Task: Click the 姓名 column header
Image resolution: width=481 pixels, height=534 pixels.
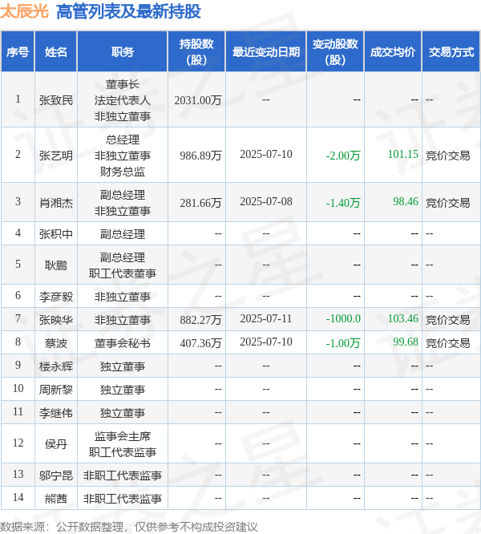Action: click(x=56, y=52)
